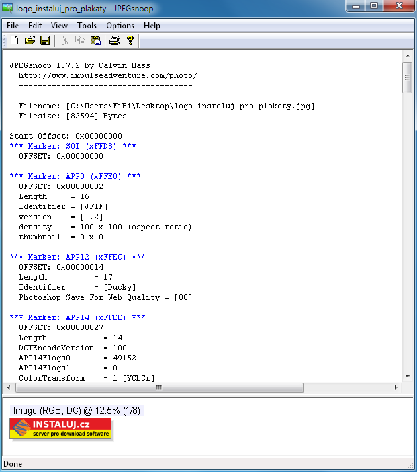Open the Help menu
The width and height of the screenshot is (417, 472).
152,26
